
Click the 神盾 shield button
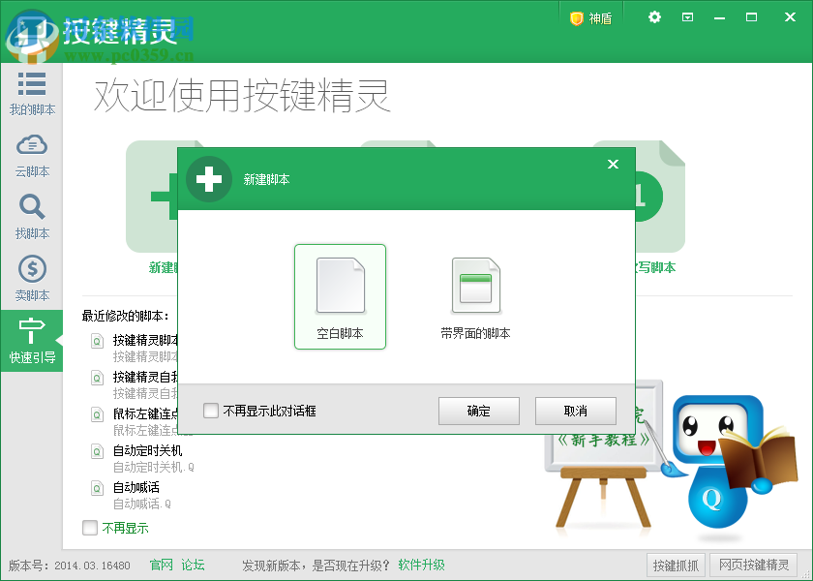(591, 18)
